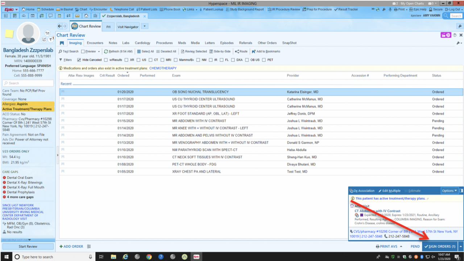Click the ADD ORDER button

[x=71, y=246]
